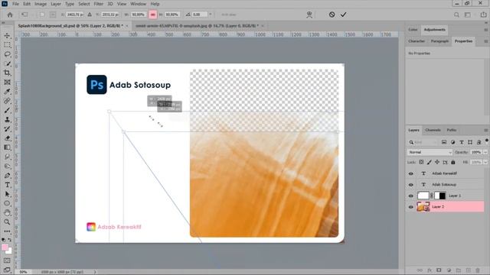This screenshot has width=490, height=275.
Task: Add a layer mask from Layers panel bottom
Action: [x=439, y=270]
